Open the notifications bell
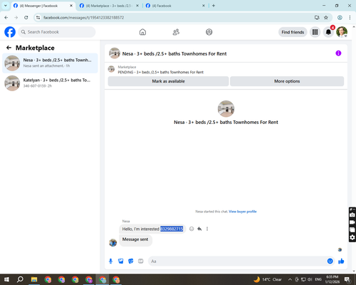The height and width of the screenshot is (285, 356). [328, 32]
